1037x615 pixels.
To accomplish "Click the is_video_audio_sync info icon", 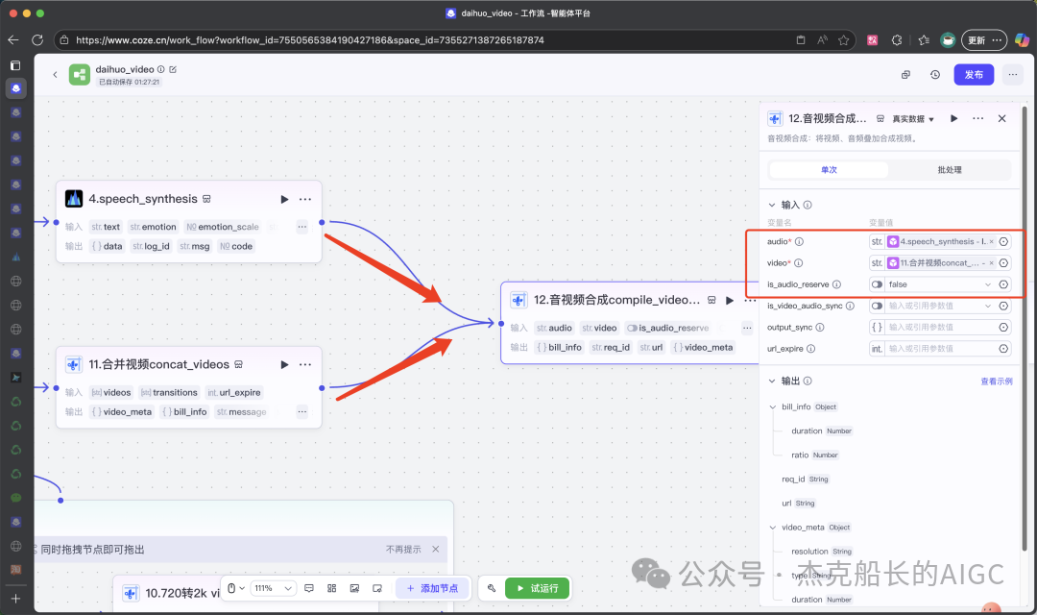I will [850, 306].
